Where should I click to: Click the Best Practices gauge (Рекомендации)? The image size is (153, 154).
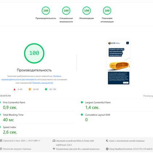[x=87, y=11]
